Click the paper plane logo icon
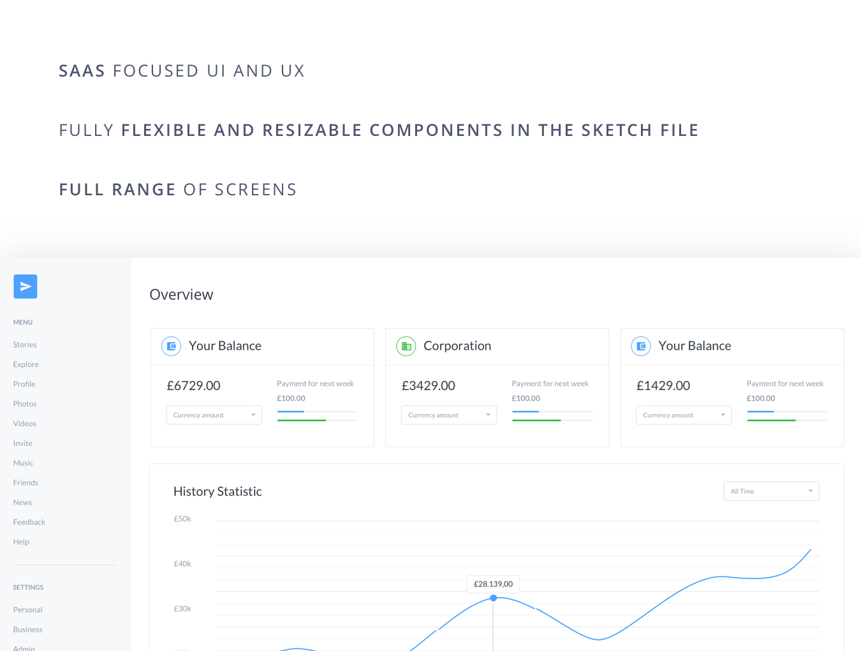 coord(26,287)
